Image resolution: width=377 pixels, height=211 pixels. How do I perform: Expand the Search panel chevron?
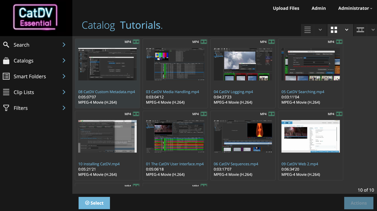pos(64,45)
